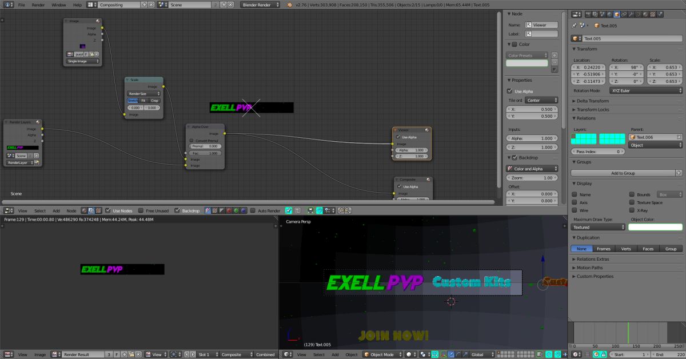
Task: Open the File menu
Action: click(22, 5)
